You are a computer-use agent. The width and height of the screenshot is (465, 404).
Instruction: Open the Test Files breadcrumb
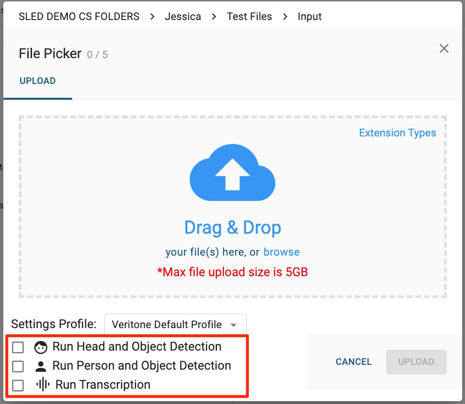(x=249, y=17)
